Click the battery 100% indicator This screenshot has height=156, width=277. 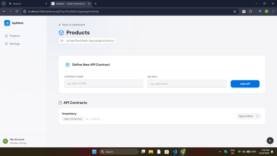(251, 152)
